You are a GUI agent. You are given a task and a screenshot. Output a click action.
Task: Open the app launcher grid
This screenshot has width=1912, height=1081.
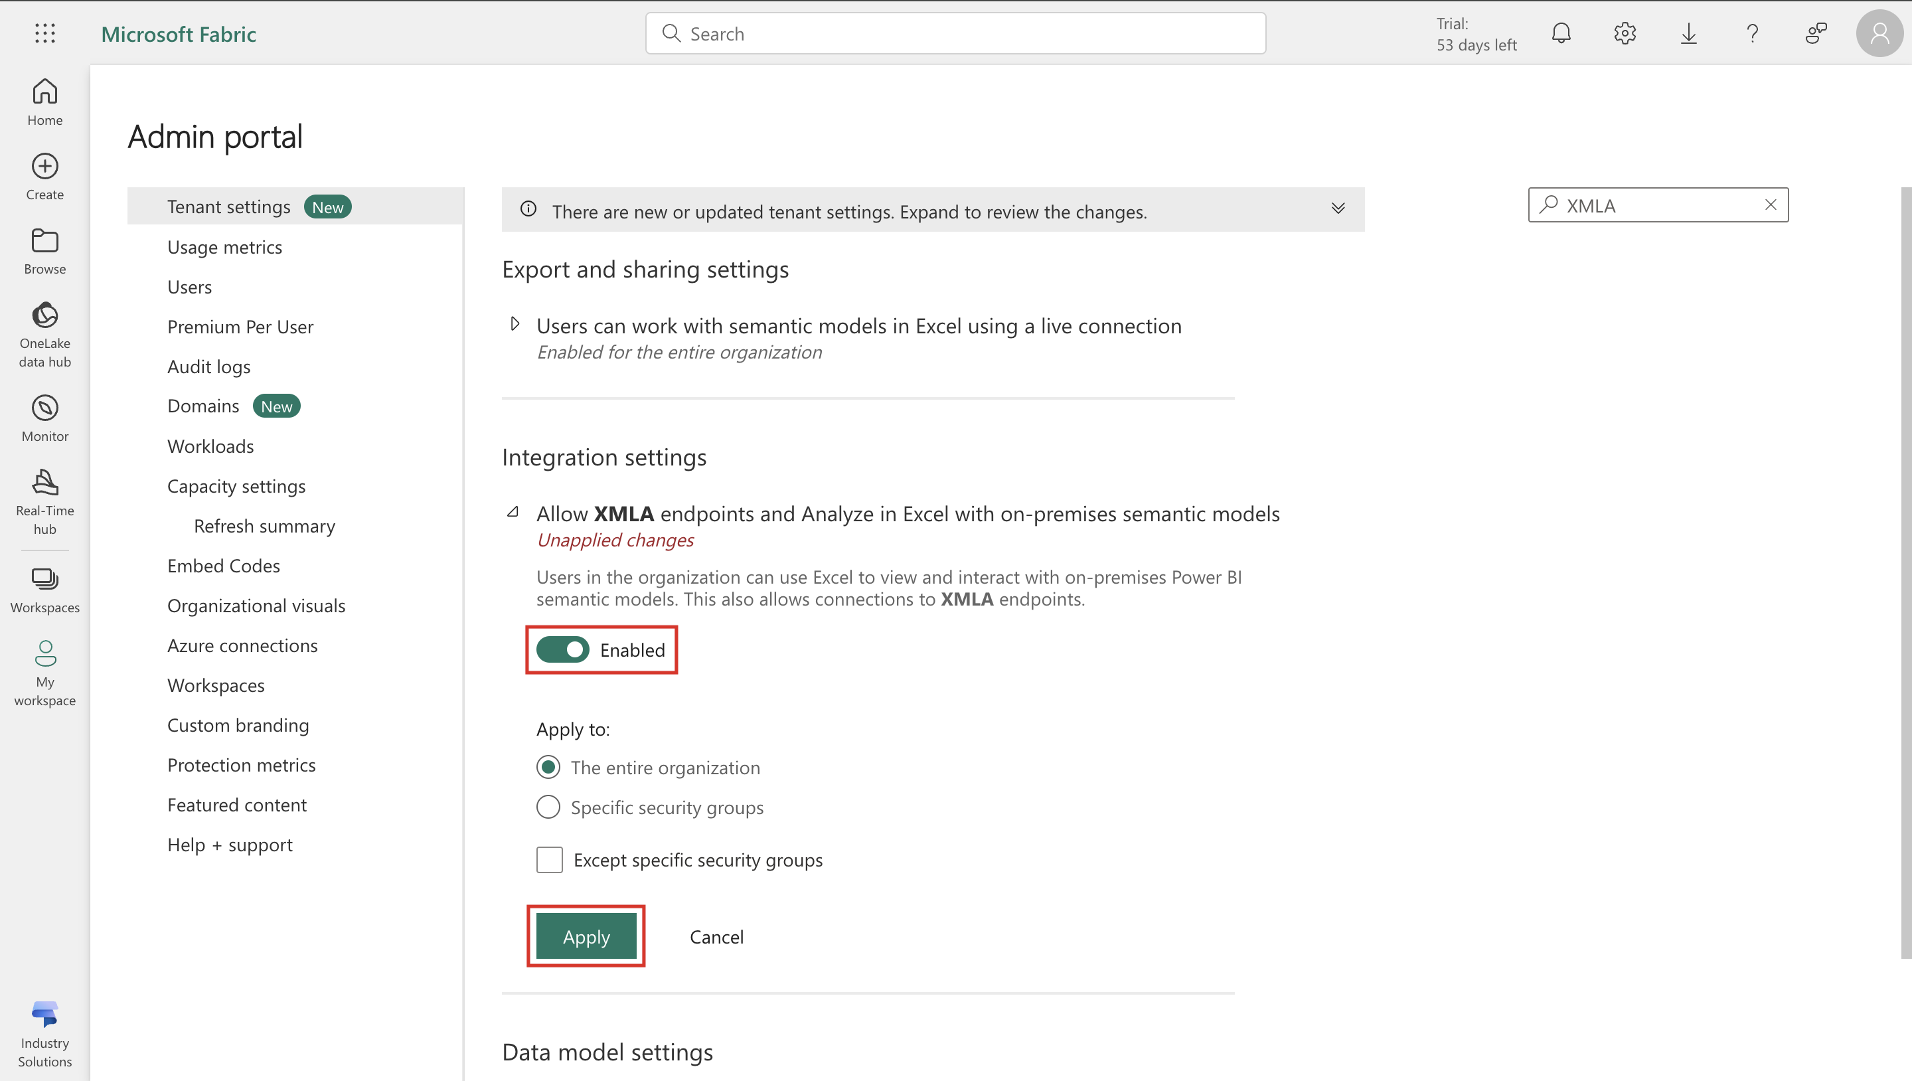[44, 33]
